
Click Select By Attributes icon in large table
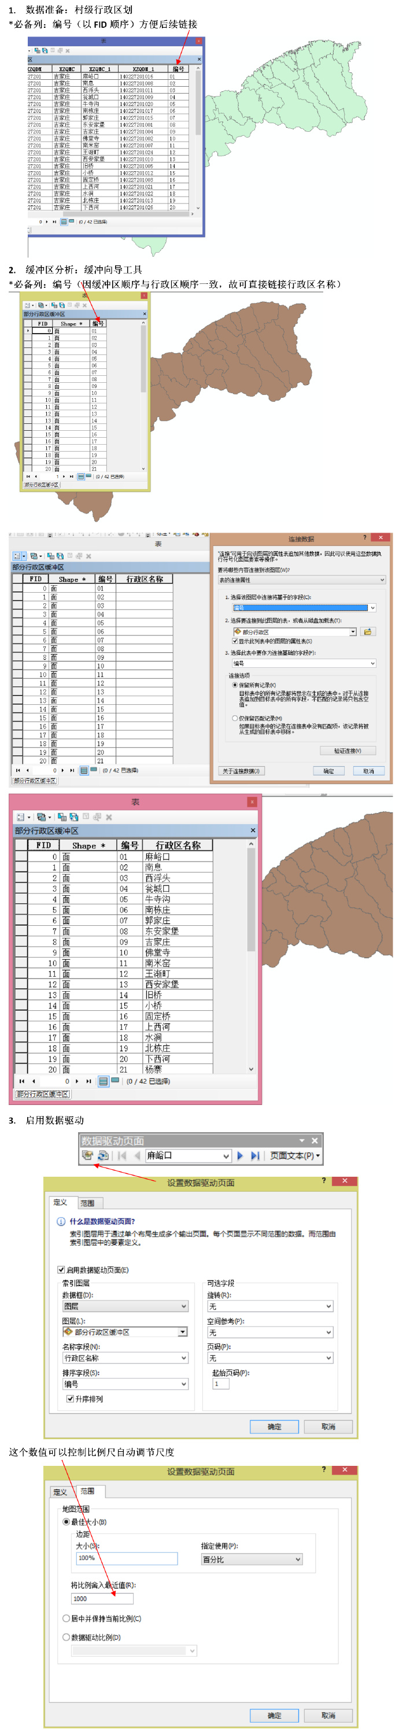[x=62, y=816]
